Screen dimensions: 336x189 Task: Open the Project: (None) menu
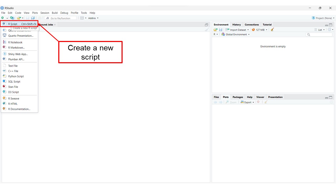tap(323, 18)
